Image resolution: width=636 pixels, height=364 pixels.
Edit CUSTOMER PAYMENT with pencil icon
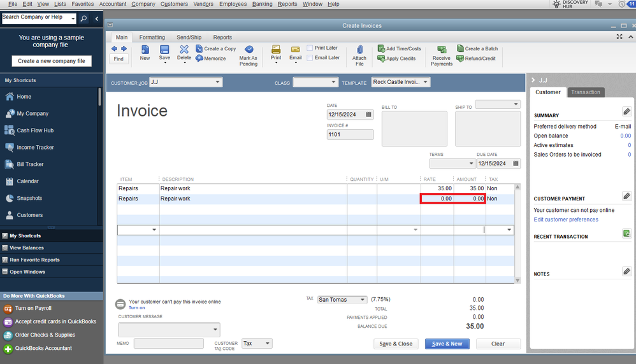[626, 196]
